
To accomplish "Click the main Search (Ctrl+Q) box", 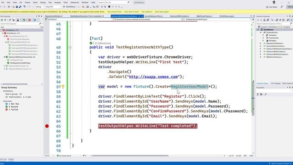I will pos(114,2).
